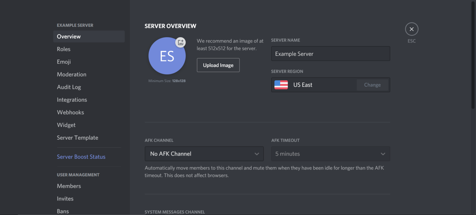The height and width of the screenshot is (215, 476).
Task: Open the Roles settings page
Action: [64, 49]
